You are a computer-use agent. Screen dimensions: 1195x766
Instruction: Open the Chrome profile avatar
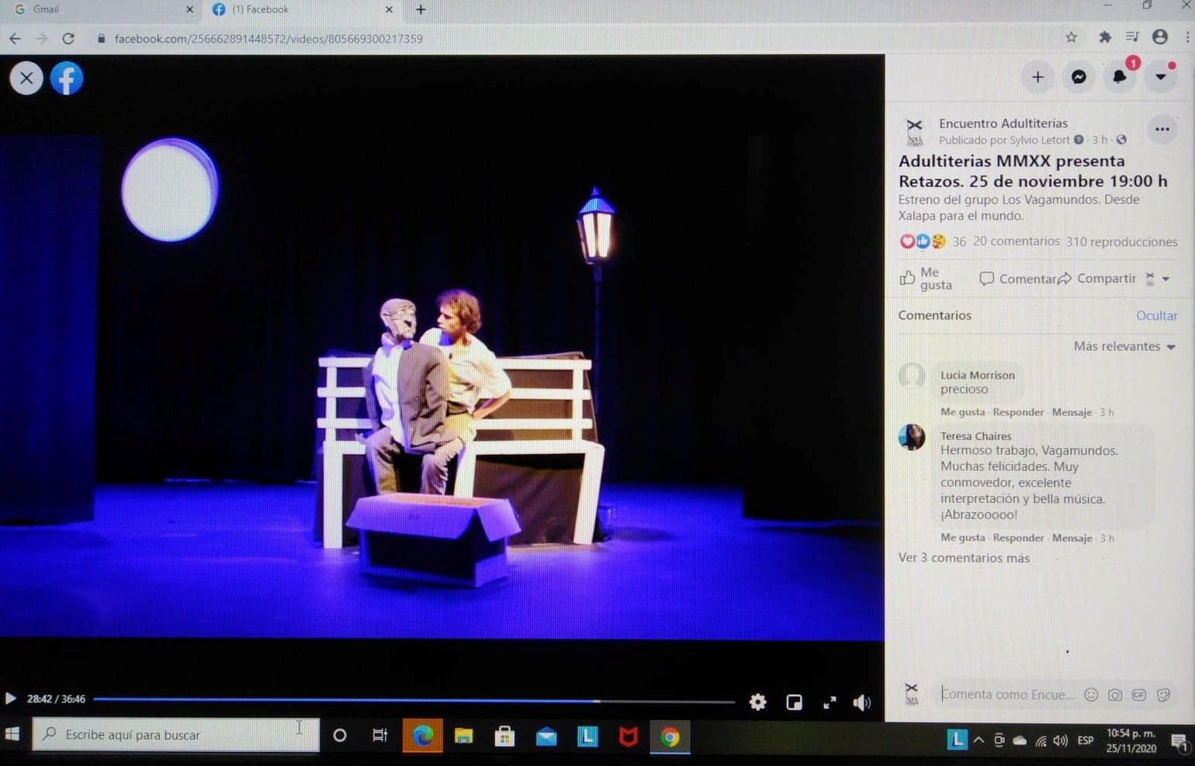[x=1160, y=37]
